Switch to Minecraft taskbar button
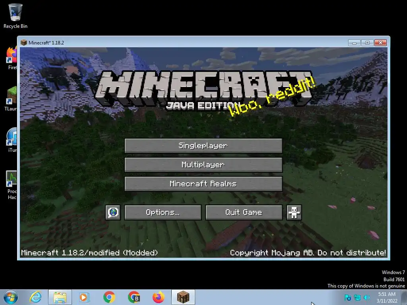Viewport: 407px width, 305px height. [183, 297]
